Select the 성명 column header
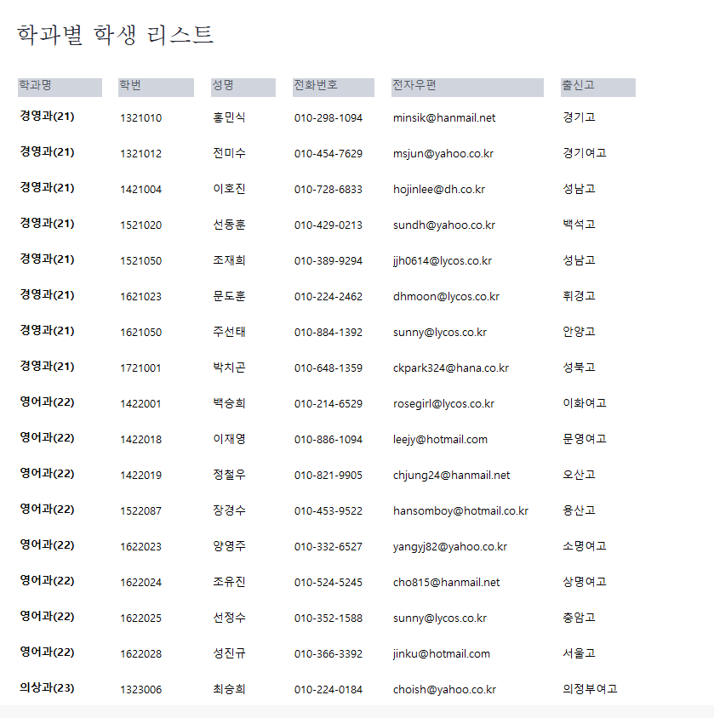The image size is (714, 718). (243, 87)
